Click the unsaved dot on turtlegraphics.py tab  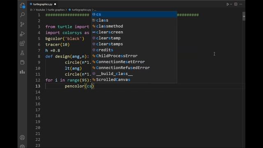point(55,4)
